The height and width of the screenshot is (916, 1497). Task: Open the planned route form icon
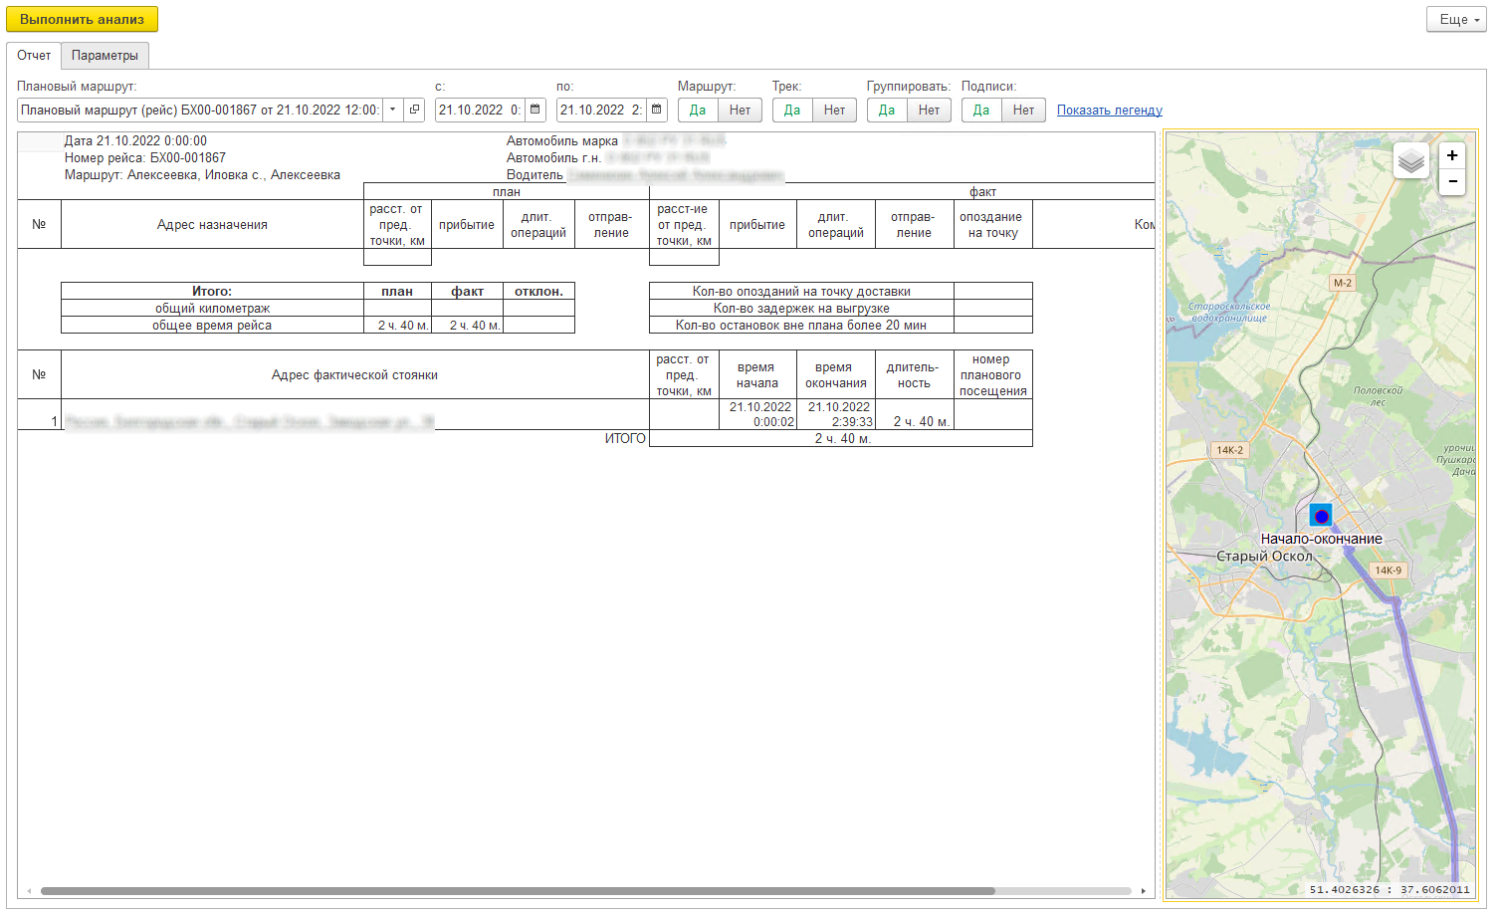coord(414,110)
